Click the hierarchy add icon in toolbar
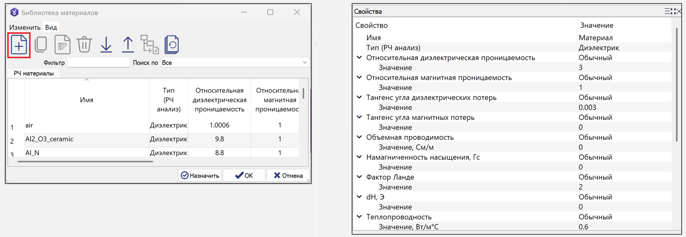The width and height of the screenshot is (686, 237). (150, 45)
